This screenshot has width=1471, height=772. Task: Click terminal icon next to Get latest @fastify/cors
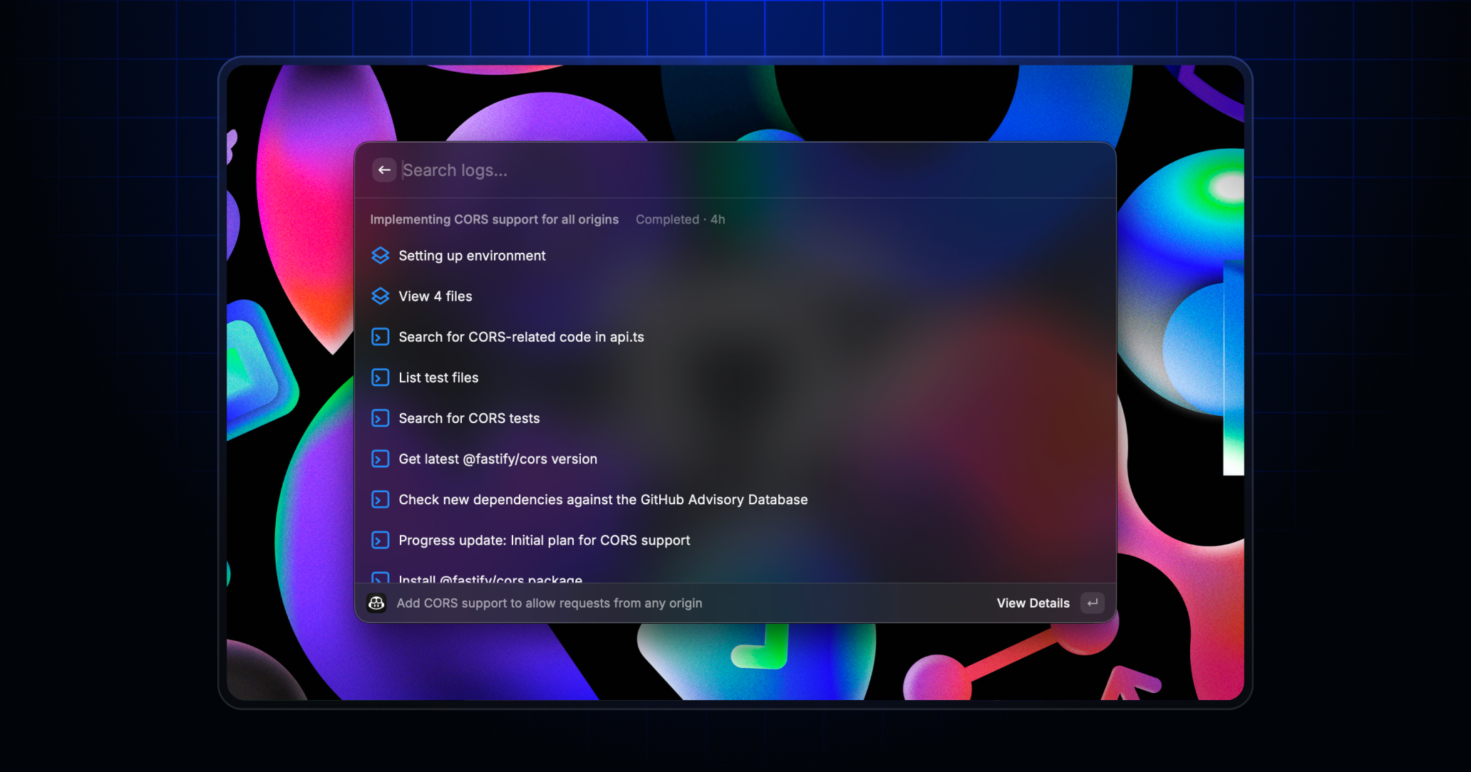(381, 459)
